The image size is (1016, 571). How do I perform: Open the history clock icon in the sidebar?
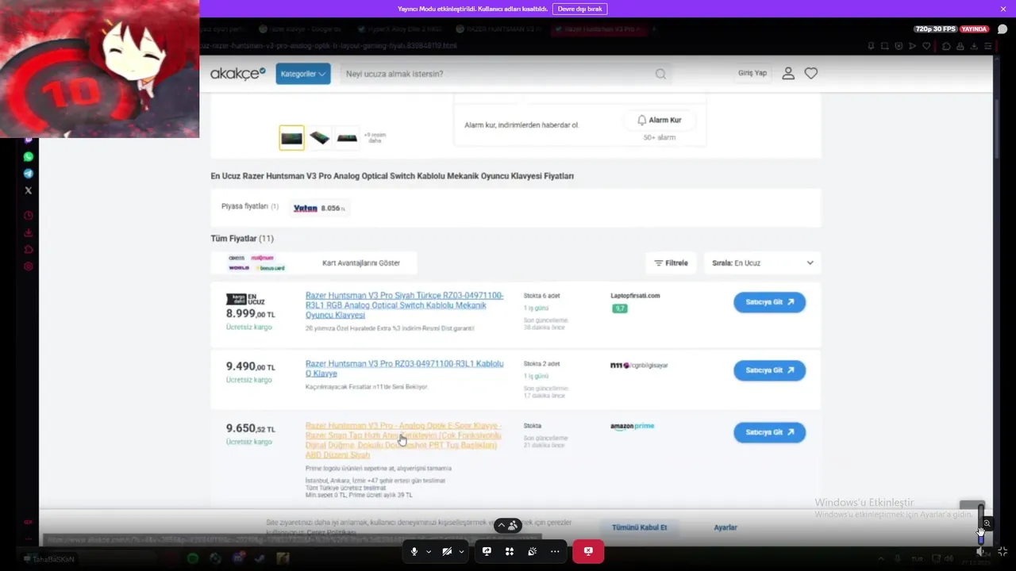[29, 216]
